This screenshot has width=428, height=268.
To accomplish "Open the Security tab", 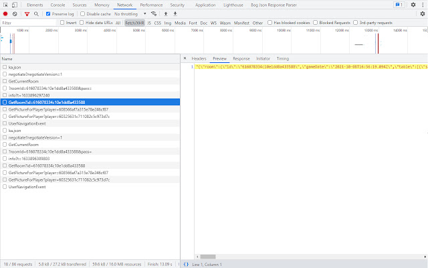I will 177,5.
